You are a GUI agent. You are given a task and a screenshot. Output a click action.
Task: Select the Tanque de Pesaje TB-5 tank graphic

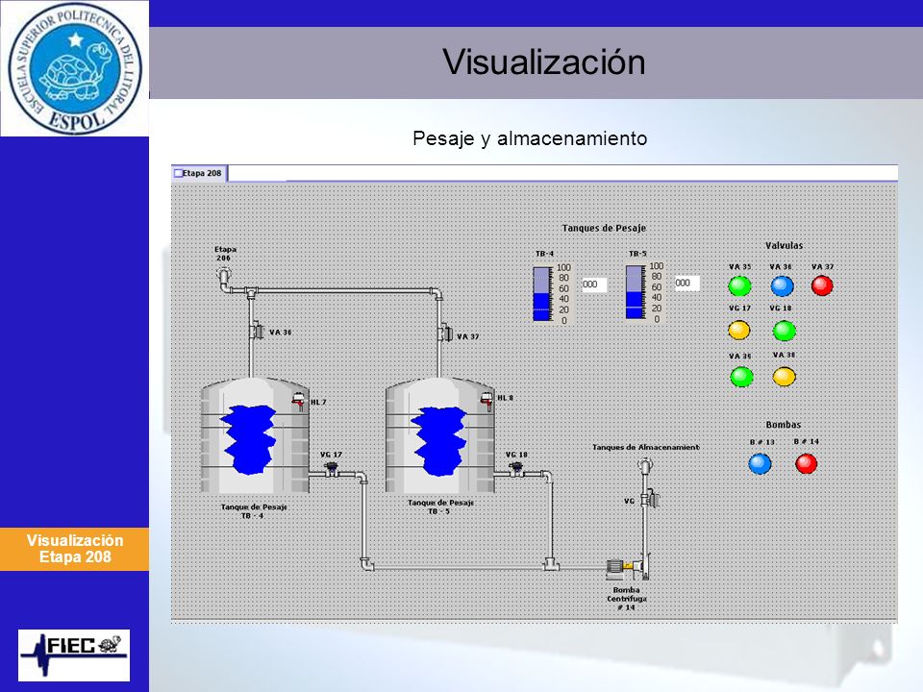pyautogui.click(x=439, y=434)
